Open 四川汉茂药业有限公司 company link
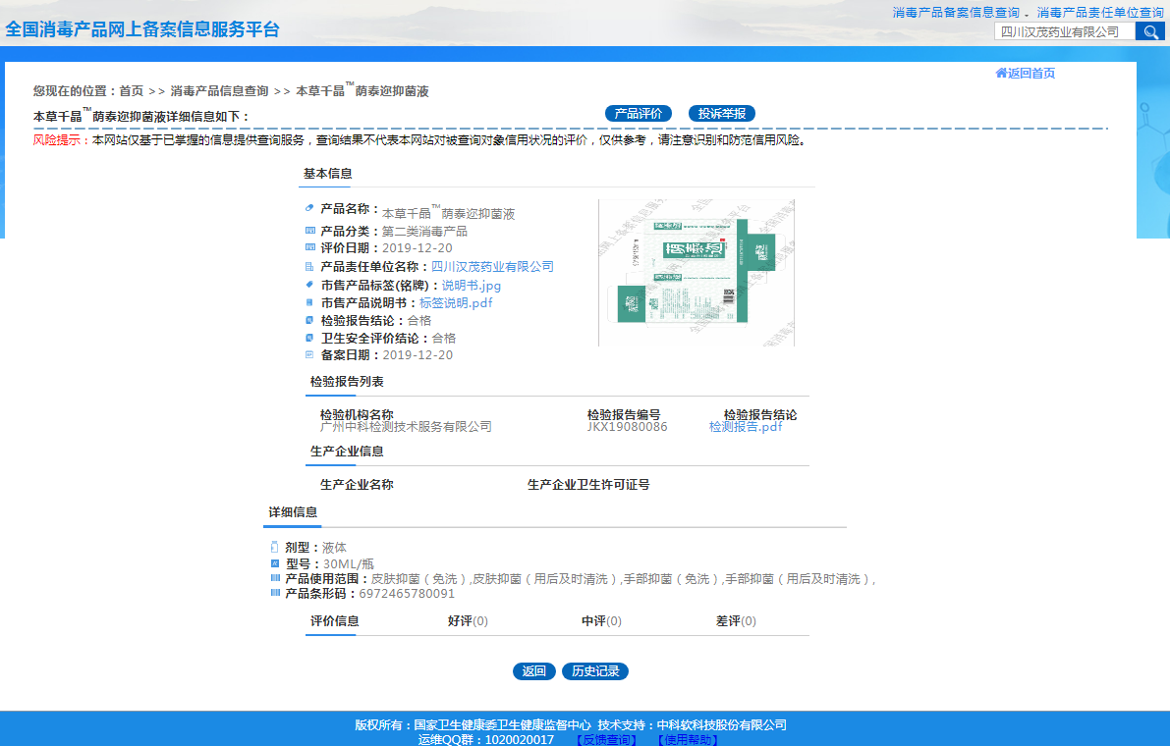 (x=492, y=267)
